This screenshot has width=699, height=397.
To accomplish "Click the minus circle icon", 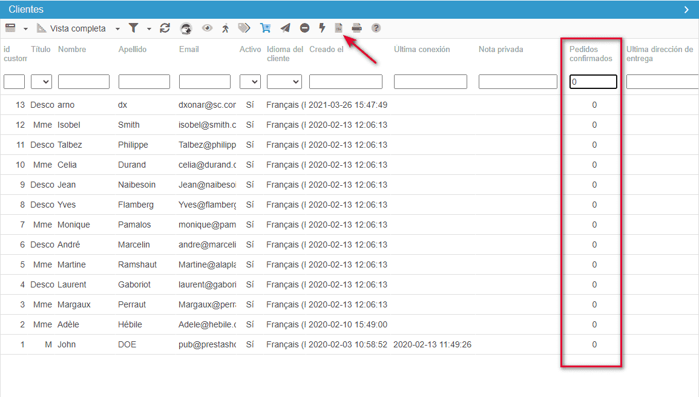I will coord(304,28).
